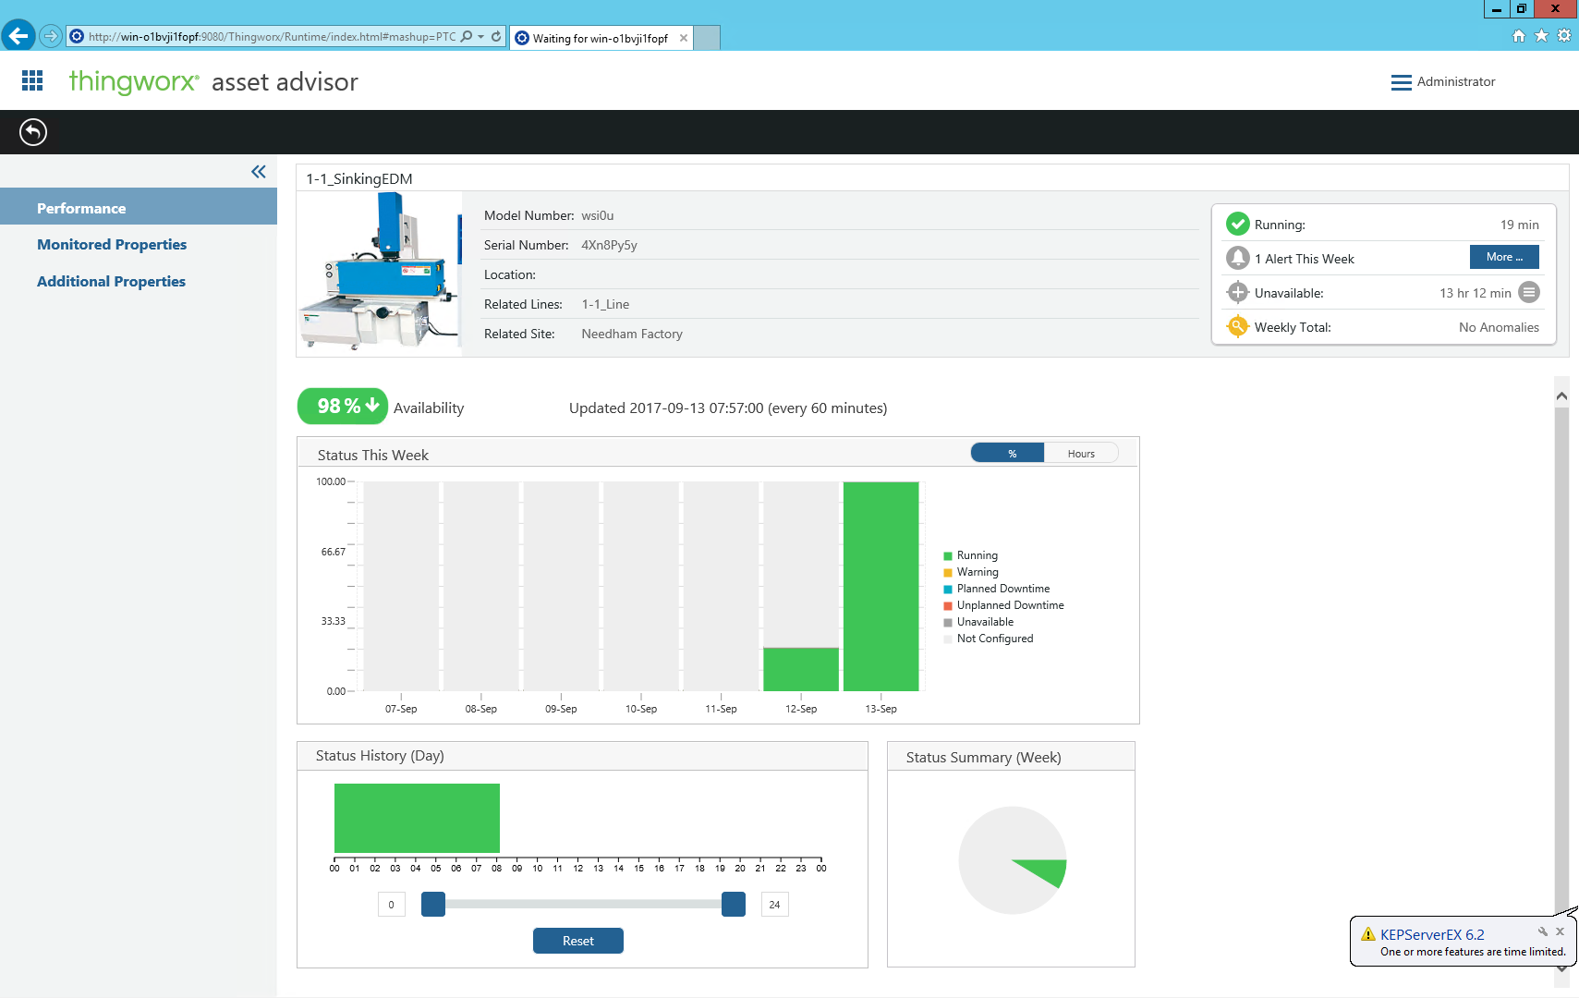
Task: Open Additional Properties section
Action: (111, 282)
